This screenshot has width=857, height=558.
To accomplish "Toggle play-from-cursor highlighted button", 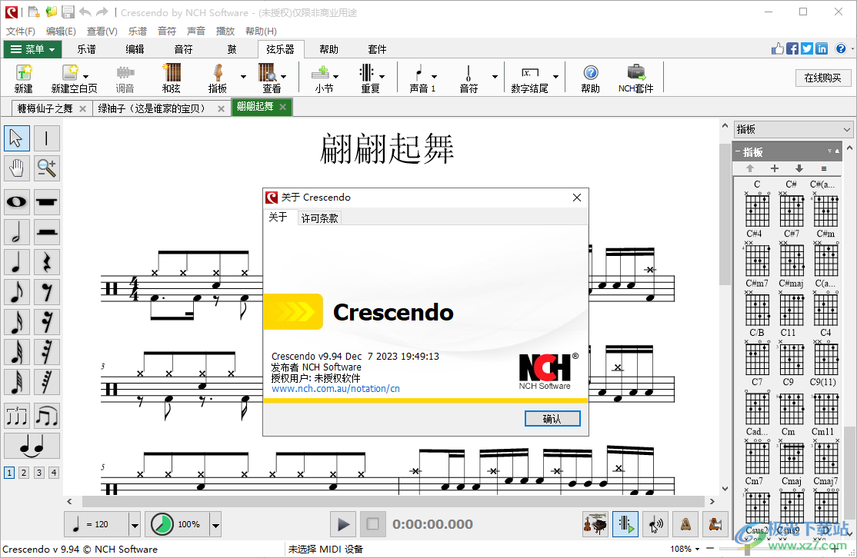I will pyautogui.click(x=625, y=523).
